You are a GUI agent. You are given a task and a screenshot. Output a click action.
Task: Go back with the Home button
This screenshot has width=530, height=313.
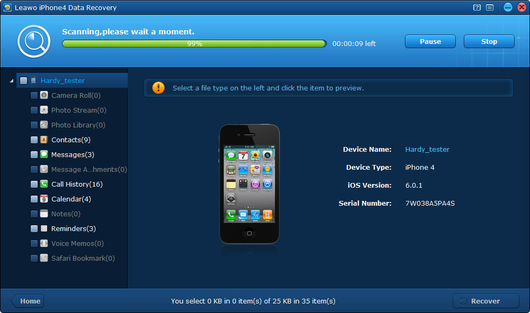pyautogui.click(x=28, y=301)
